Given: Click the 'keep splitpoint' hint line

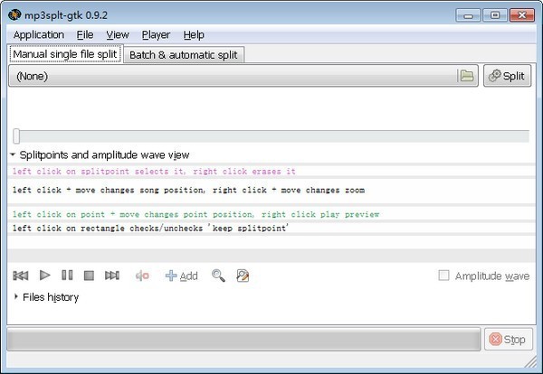Looking at the screenshot, I should (150, 229).
